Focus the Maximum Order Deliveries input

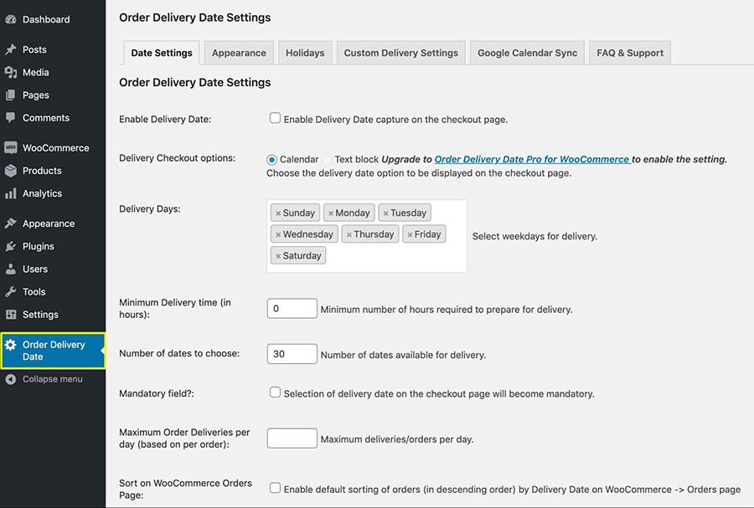(x=292, y=439)
